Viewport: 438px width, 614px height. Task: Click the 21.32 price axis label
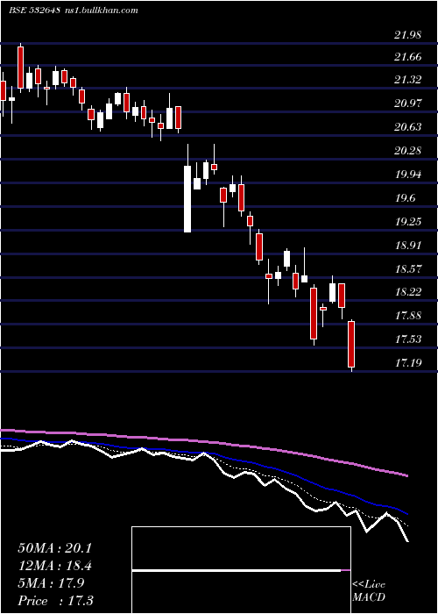pos(408,80)
